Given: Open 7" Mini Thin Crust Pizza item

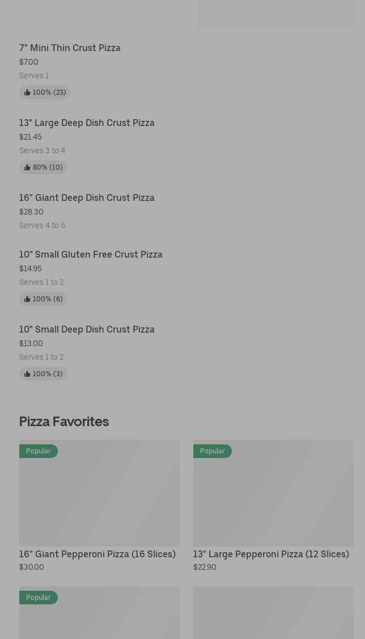Looking at the screenshot, I should click(70, 48).
